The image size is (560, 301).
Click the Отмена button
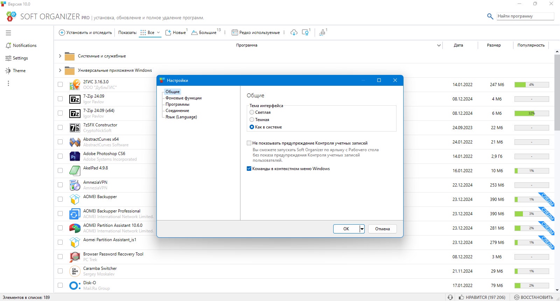383,229
